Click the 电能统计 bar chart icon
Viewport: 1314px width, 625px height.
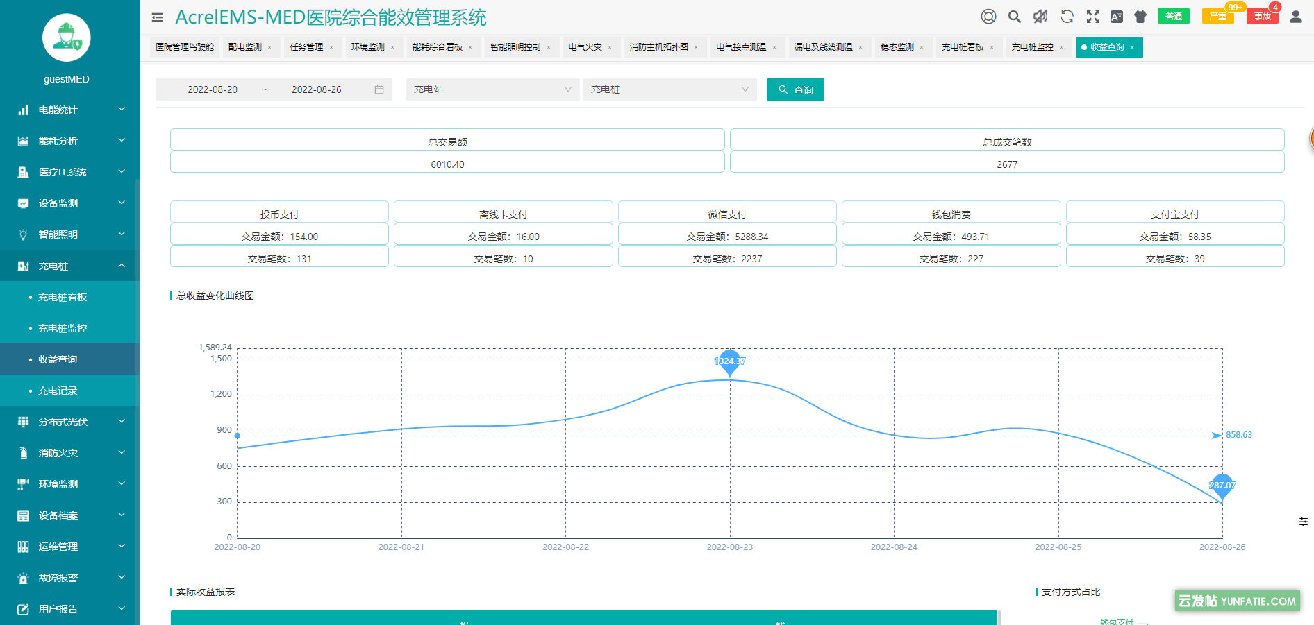coord(23,110)
